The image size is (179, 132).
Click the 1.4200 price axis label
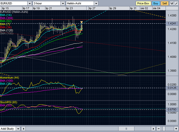click(172, 29)
